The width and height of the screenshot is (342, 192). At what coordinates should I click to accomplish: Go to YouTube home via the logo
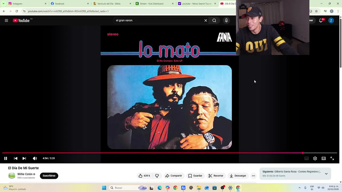coord(21,21)
